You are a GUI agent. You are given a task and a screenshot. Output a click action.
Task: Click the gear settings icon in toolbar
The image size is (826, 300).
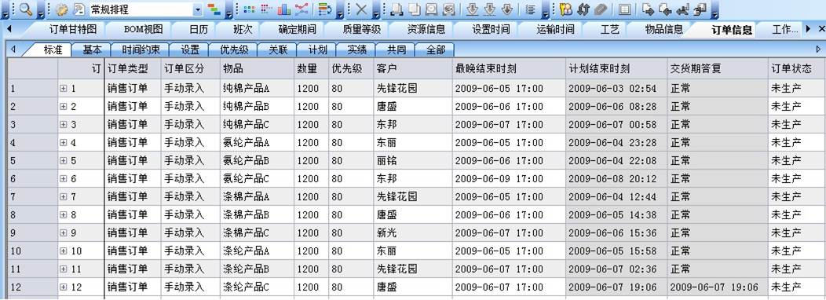point(61,9)
